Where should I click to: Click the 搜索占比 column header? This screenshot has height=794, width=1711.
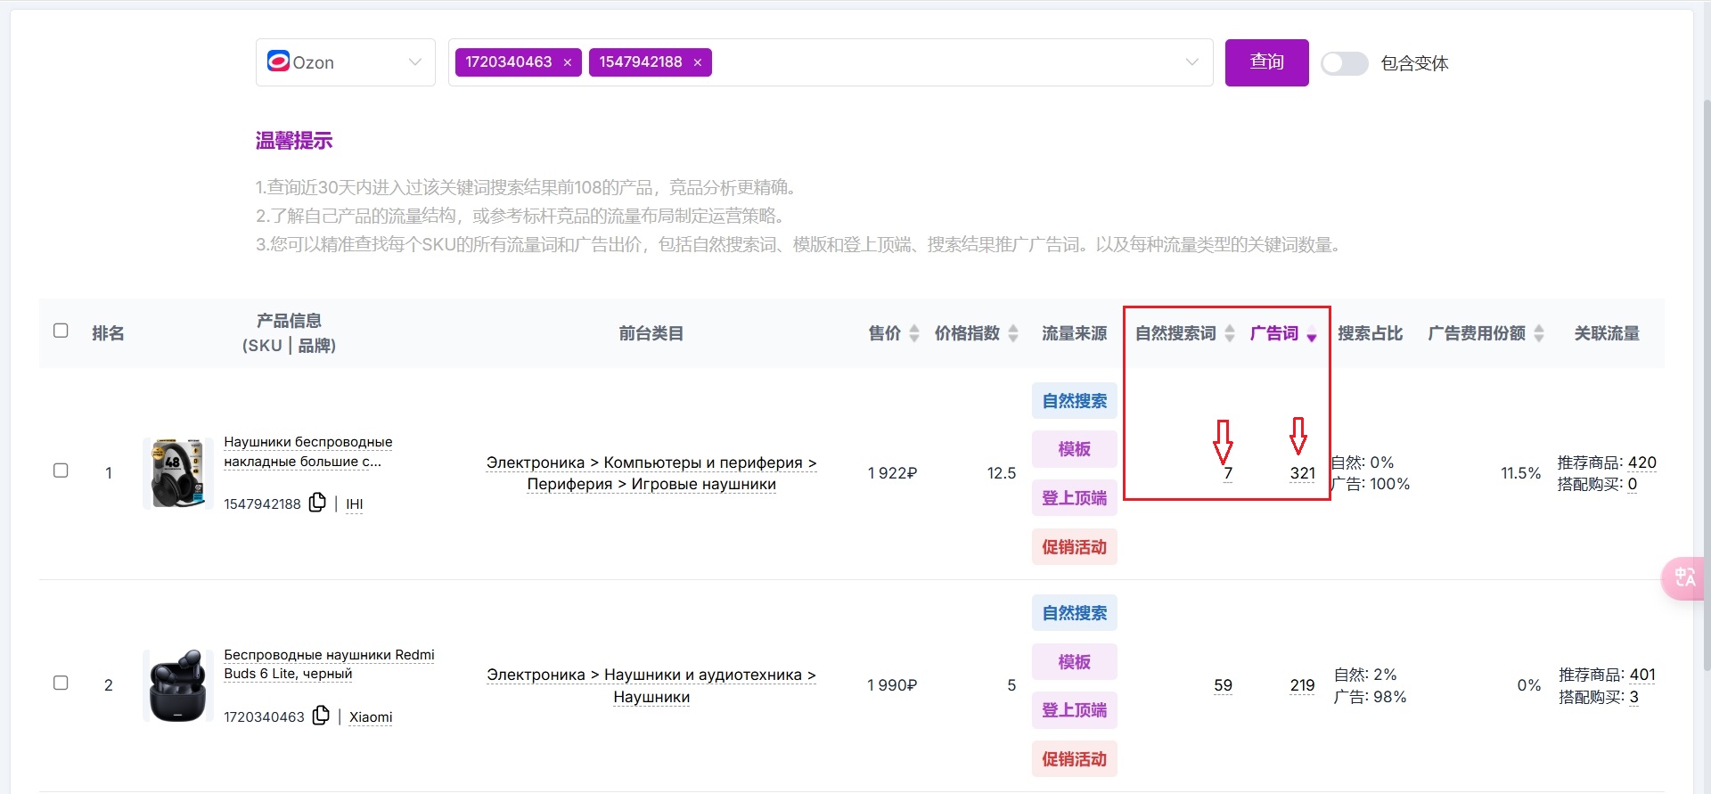(1371, 333)
